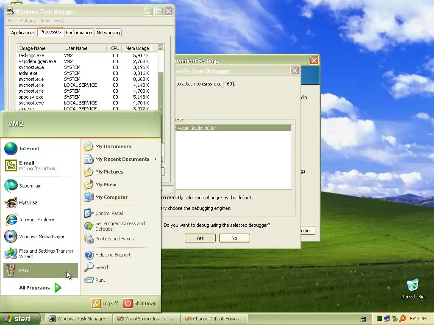The height and width of the screenshot is (325, 434).
Task: Open Internet Explorer from Start menu
Action: pyautogui.click(x=40, y=220)
